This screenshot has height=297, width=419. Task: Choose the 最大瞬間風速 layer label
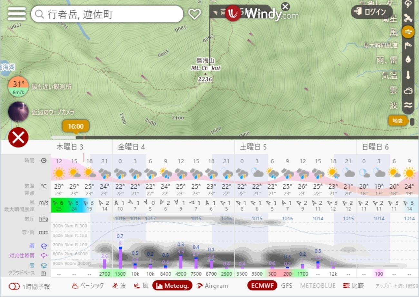click(380, 46)
